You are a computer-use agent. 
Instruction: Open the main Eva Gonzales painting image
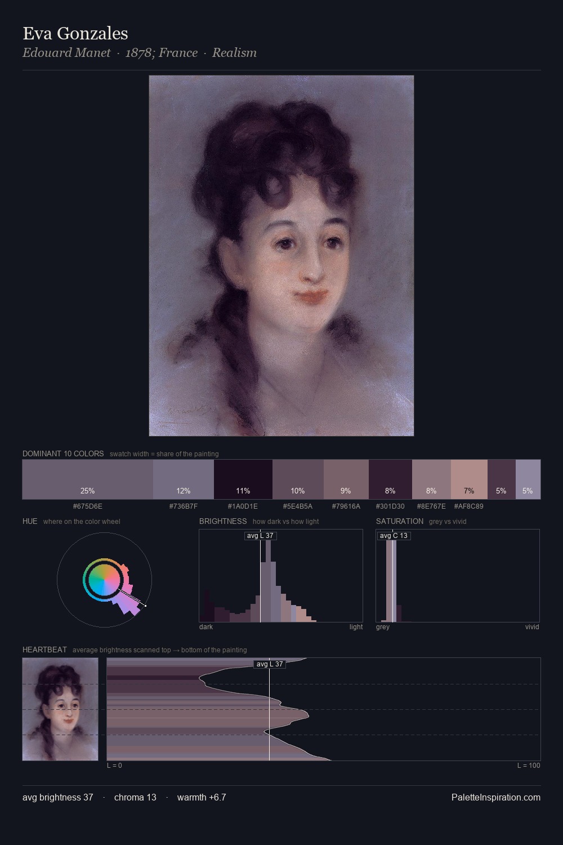[x=281, y=256]
